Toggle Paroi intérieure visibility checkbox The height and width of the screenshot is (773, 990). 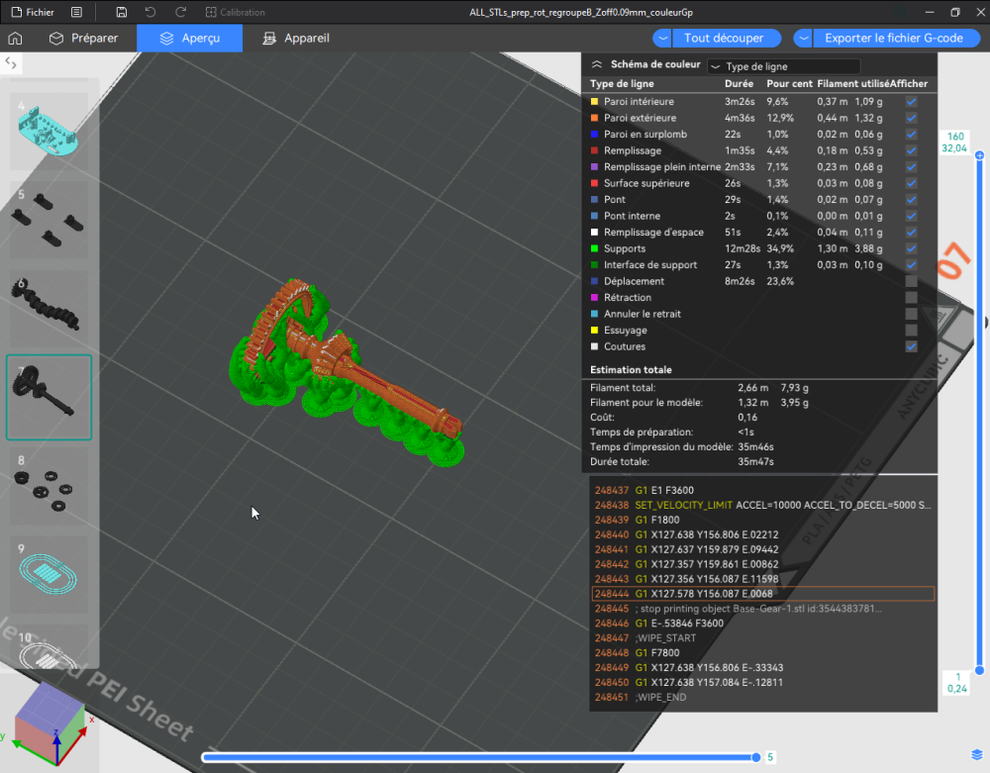pyautogui.click(x=911, y=101)
